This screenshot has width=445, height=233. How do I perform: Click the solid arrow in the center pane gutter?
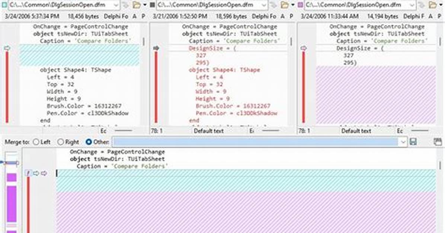tap(156, 48)
